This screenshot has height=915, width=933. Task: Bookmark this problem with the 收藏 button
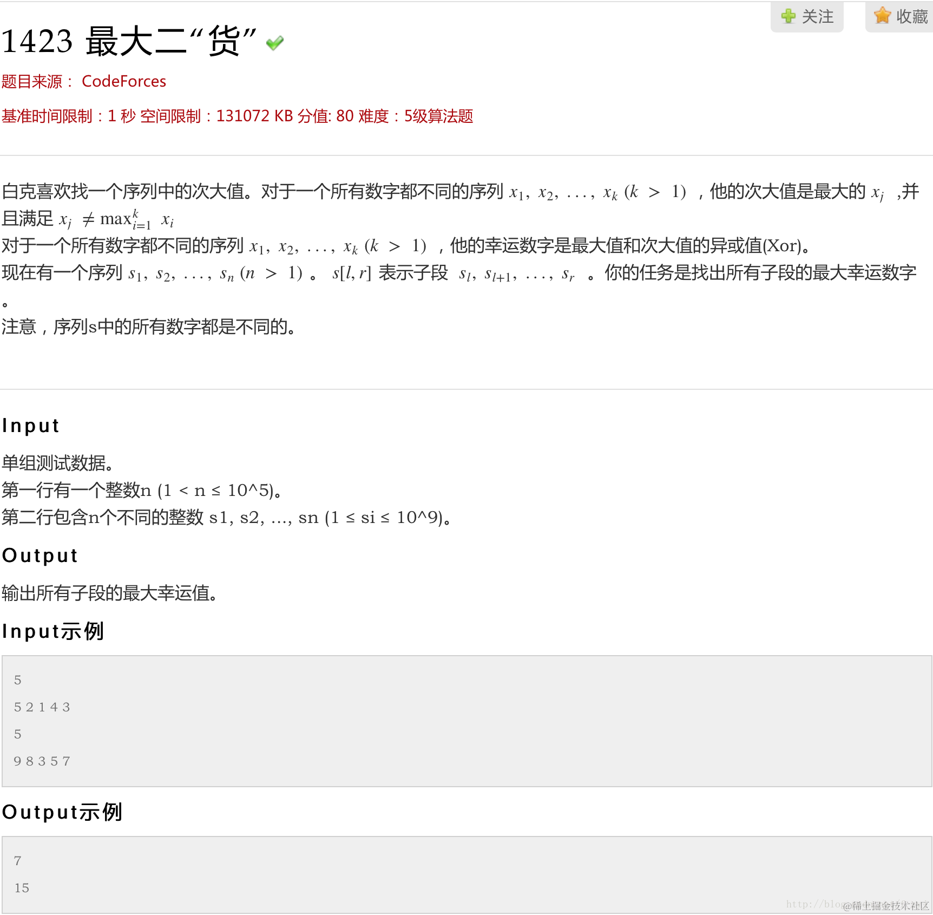[x=899, y=17]
